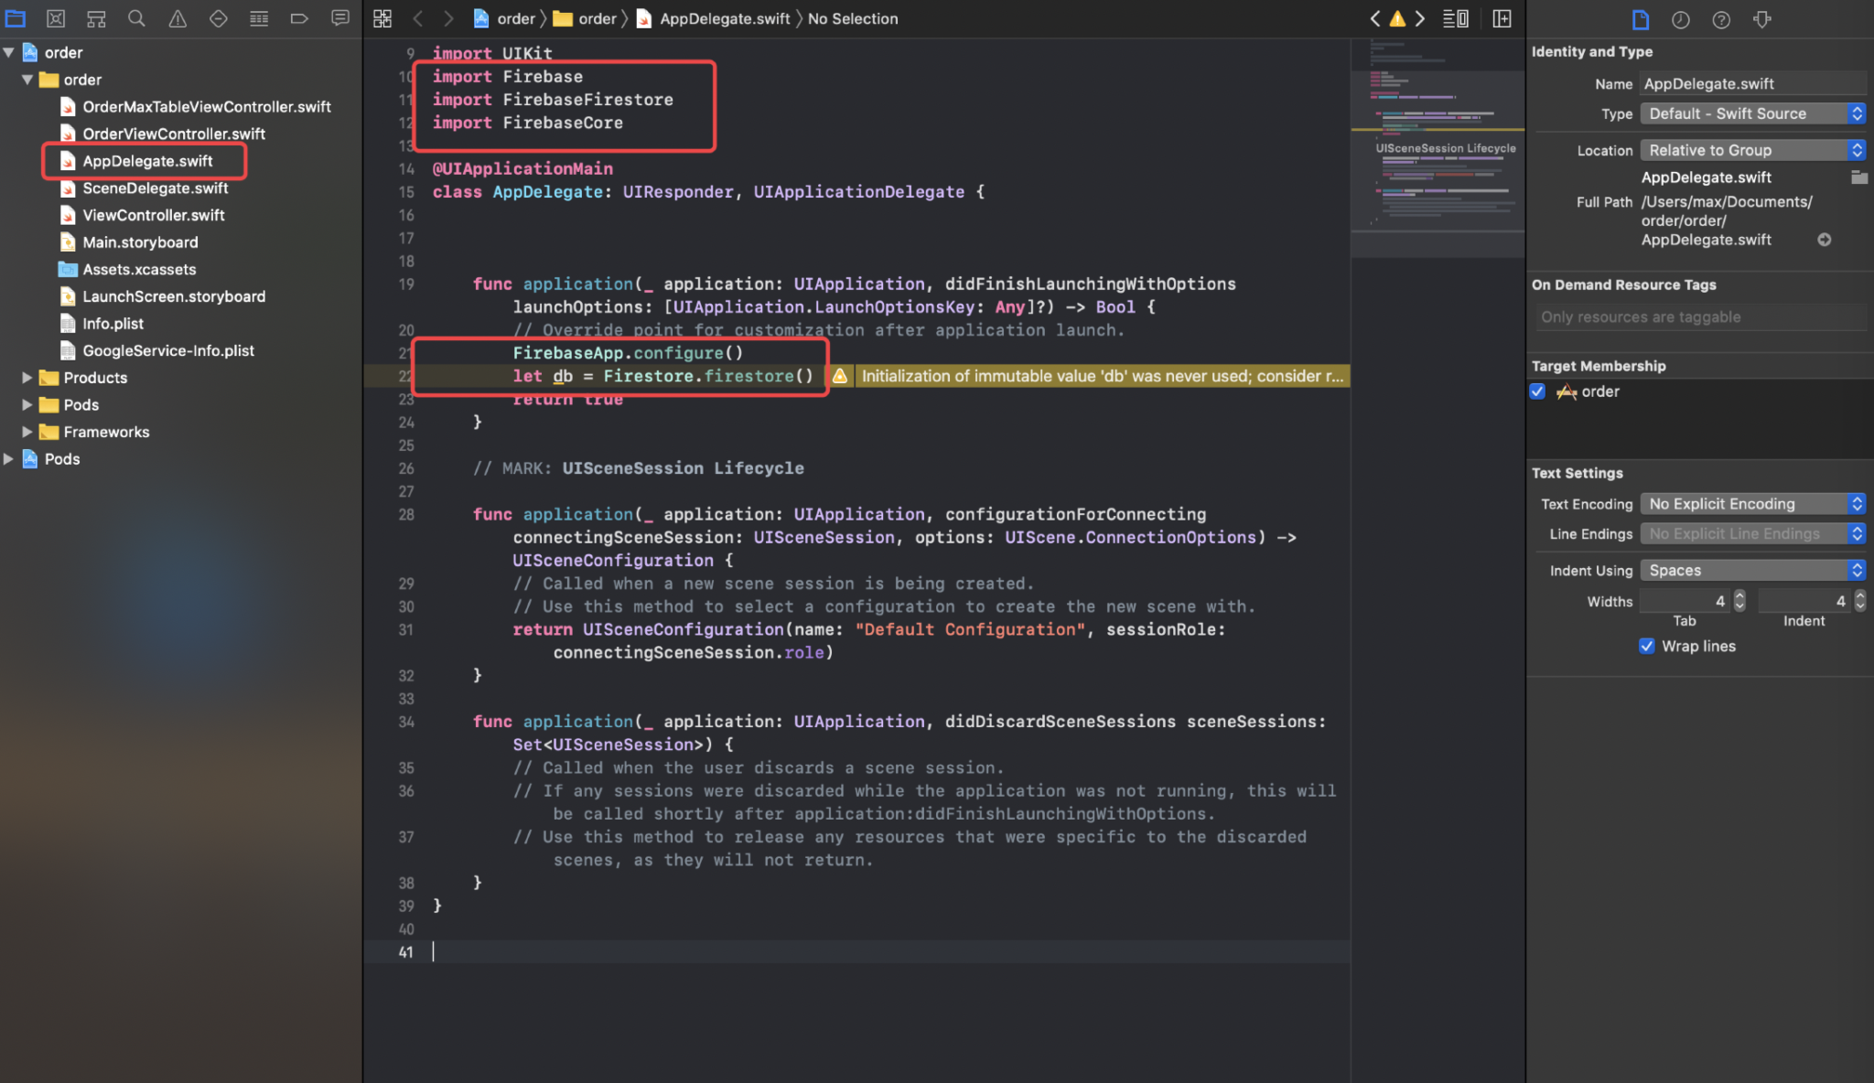Viewport: 1874px width, 1083px height.
Task: Open the Source Control navigator
Action: click(x=56, y=18)
